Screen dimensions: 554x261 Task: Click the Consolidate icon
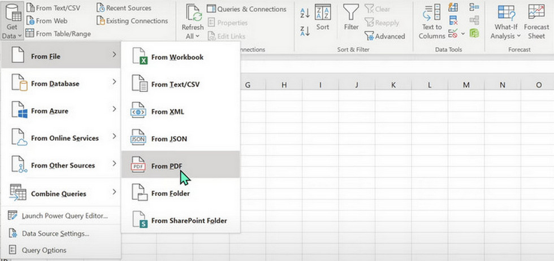click(x=474, y=7)
